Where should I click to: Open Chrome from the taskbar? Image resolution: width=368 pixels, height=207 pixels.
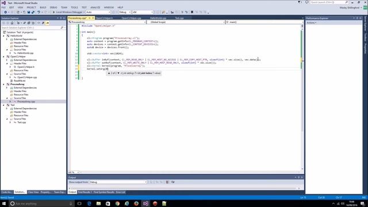[117, 204]
